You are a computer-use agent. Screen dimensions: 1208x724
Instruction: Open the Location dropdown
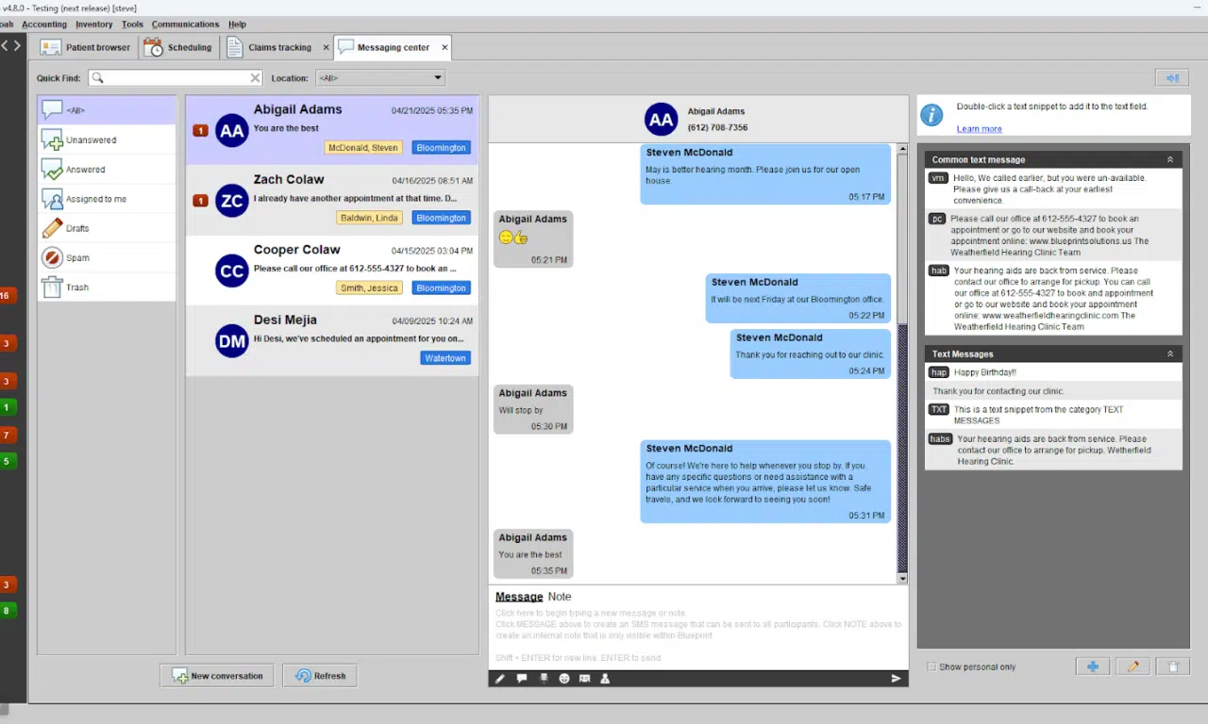point(380,78)
